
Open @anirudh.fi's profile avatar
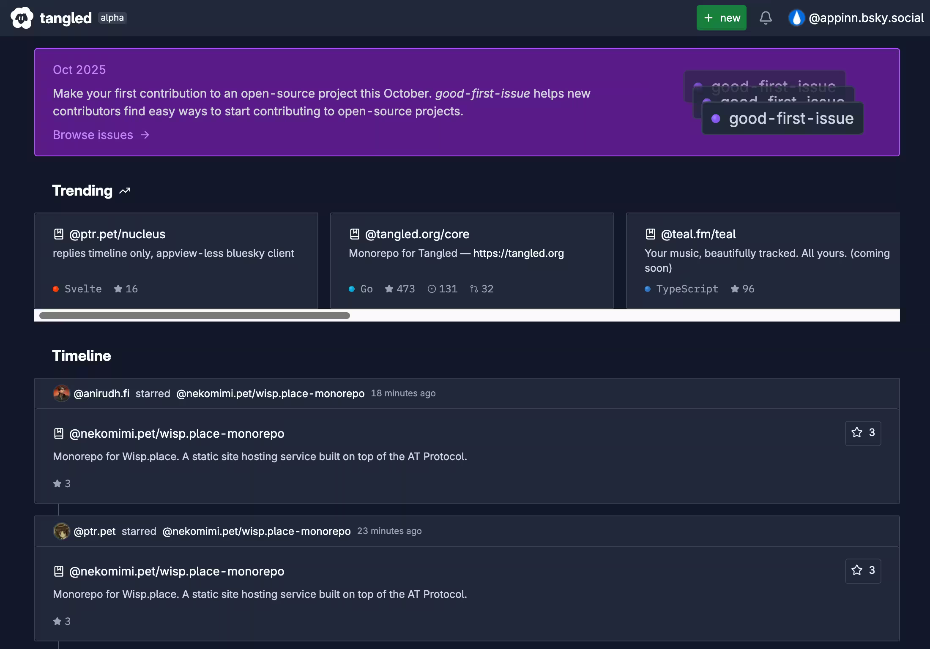click(62, 393)
